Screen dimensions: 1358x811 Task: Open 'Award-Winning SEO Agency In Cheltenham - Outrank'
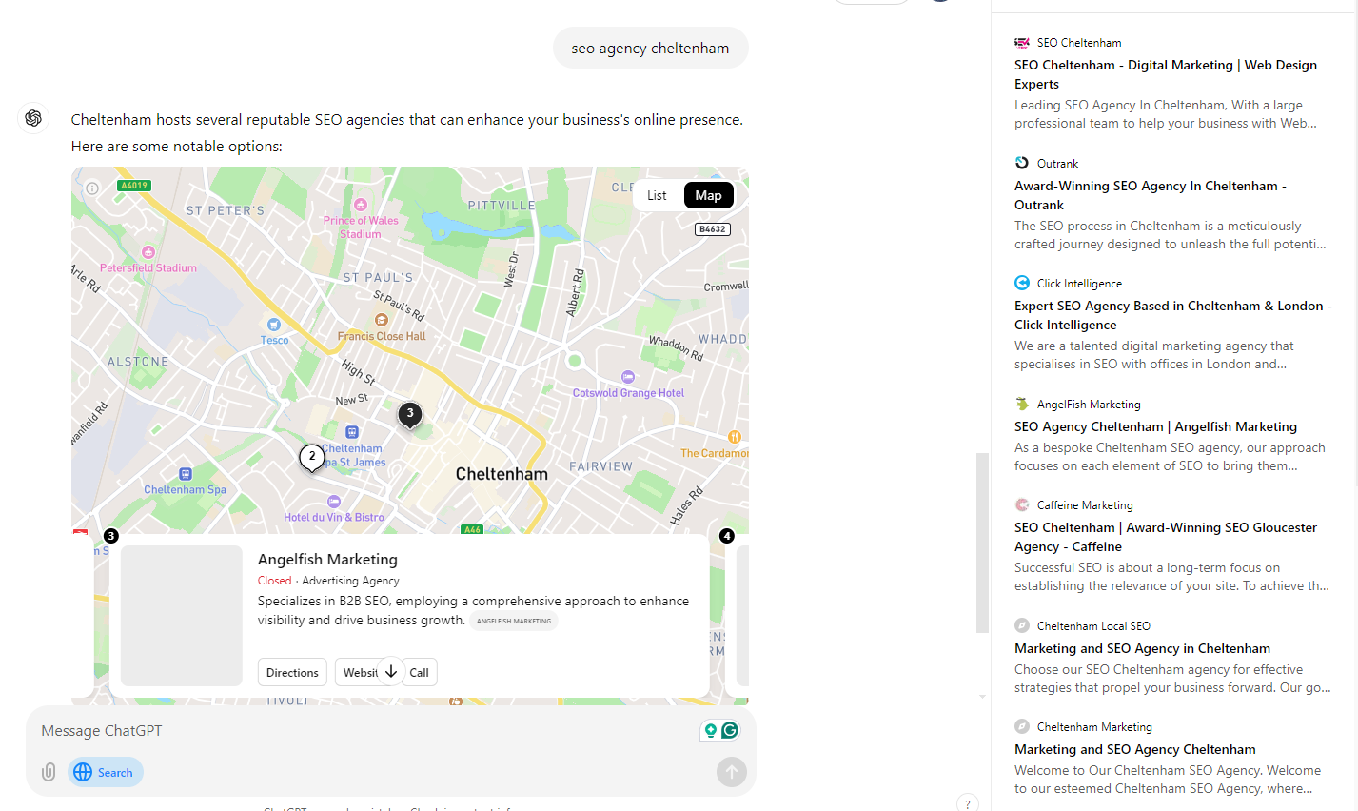pos(1151,195)
